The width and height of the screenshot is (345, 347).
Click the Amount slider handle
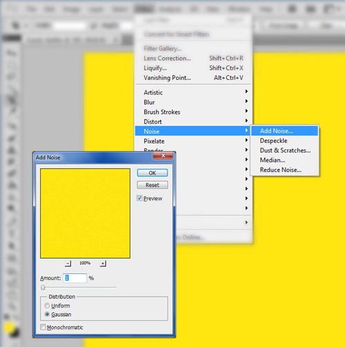point(43,288)
